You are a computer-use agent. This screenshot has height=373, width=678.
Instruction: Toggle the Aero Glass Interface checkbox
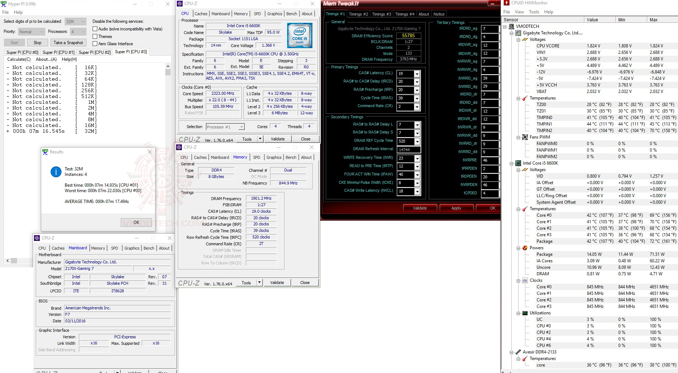click(x=95, y=44)
